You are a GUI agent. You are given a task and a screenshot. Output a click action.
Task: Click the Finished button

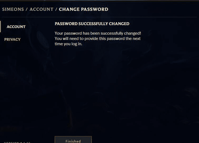click(73, 140)
